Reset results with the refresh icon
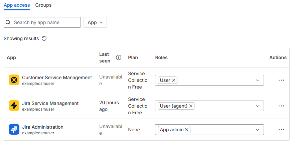Screen dimensions: 292x144 (x=44, y=38)
